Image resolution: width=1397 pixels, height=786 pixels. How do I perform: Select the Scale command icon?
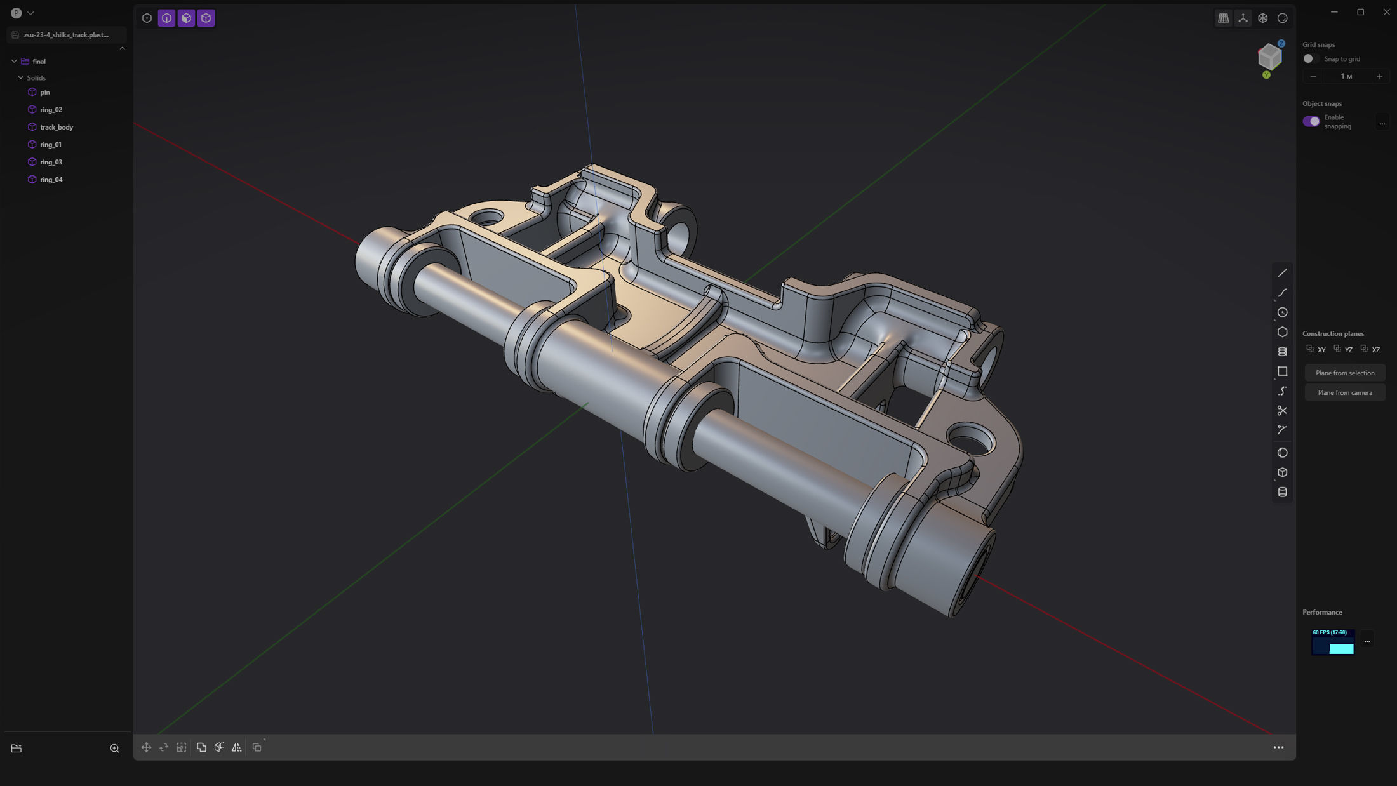[182, 748]
